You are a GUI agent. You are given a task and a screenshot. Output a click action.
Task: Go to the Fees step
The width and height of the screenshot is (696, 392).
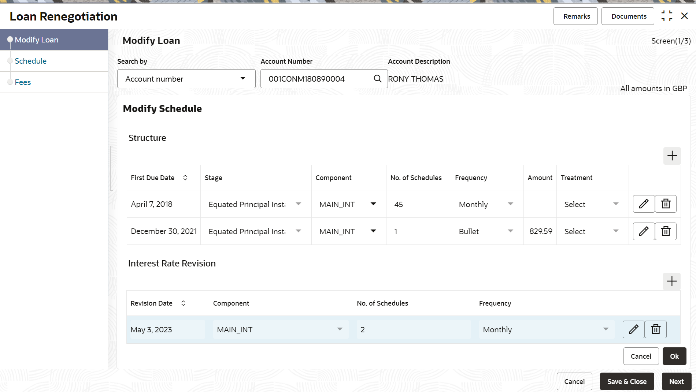(x=23, y=82)
